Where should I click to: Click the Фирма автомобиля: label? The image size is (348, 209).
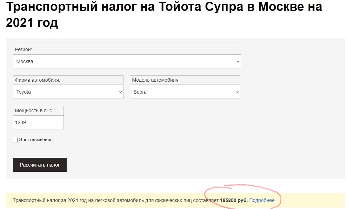(x=38, y=80)
